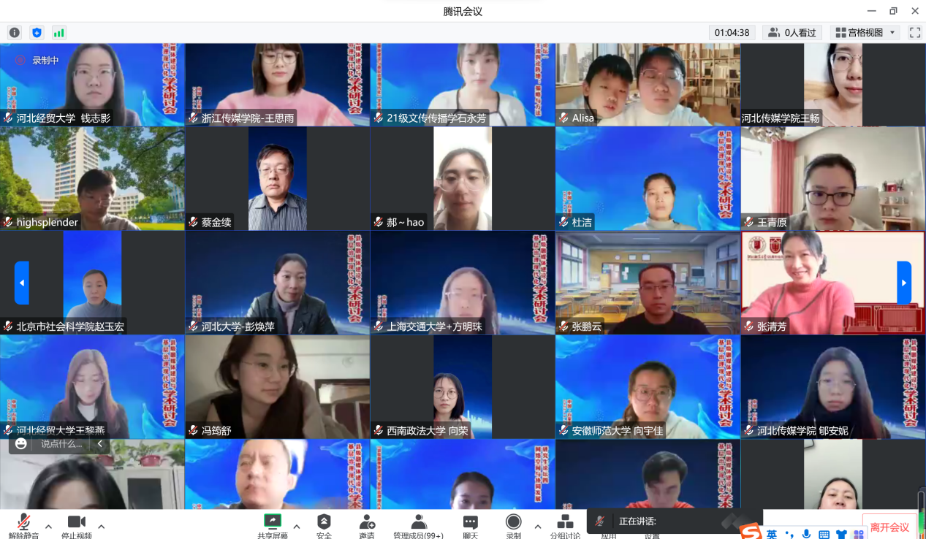The height and width of the screenshot is (539, 926).
Task: Click the Leave Meeting (离开会议) button
Action: (x=889, y=527)
